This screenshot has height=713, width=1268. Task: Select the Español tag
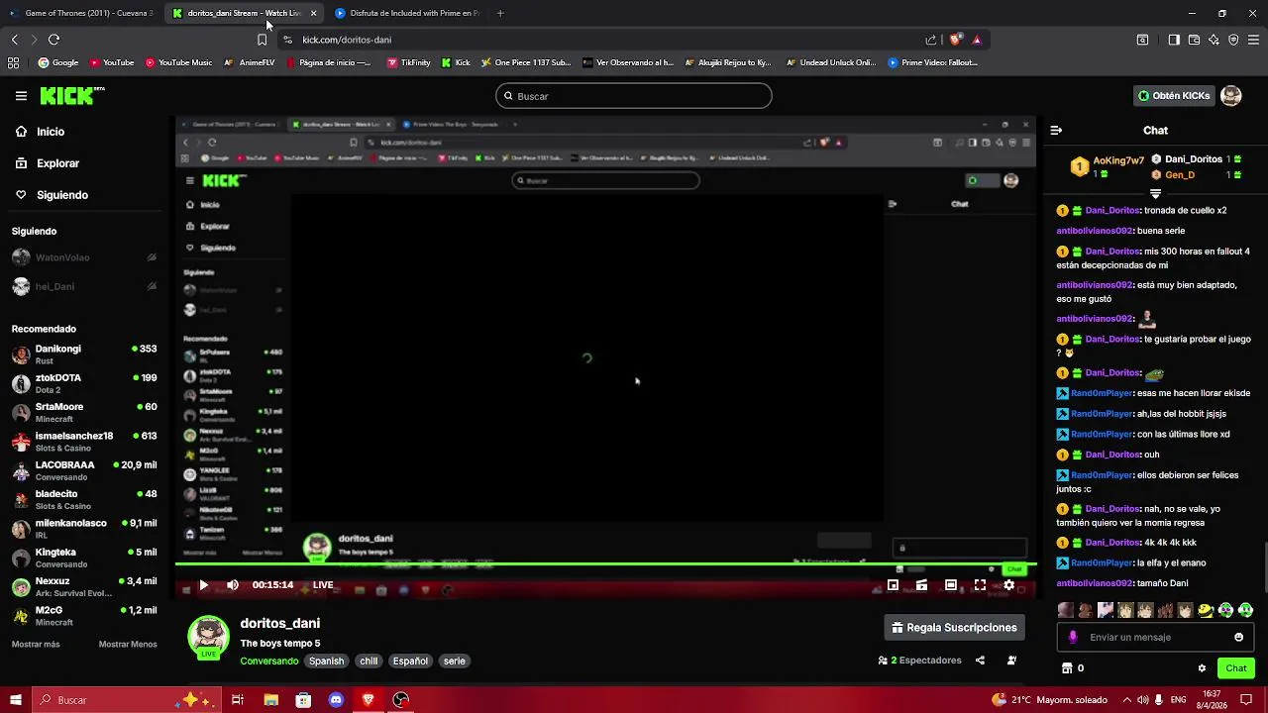point(410,661)
